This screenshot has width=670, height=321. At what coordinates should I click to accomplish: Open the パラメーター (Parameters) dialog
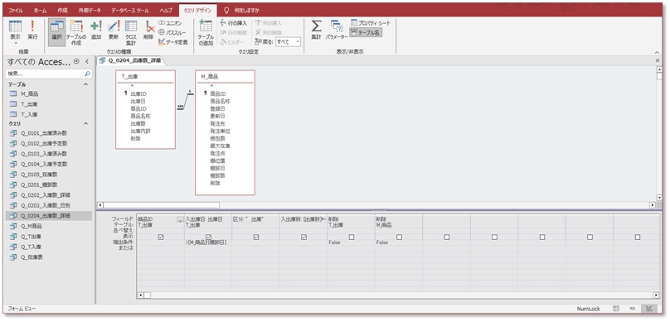tap(337, 30)
